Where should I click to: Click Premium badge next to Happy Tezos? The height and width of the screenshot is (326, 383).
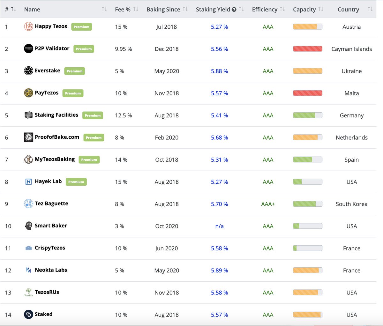(x=81, y=27)
